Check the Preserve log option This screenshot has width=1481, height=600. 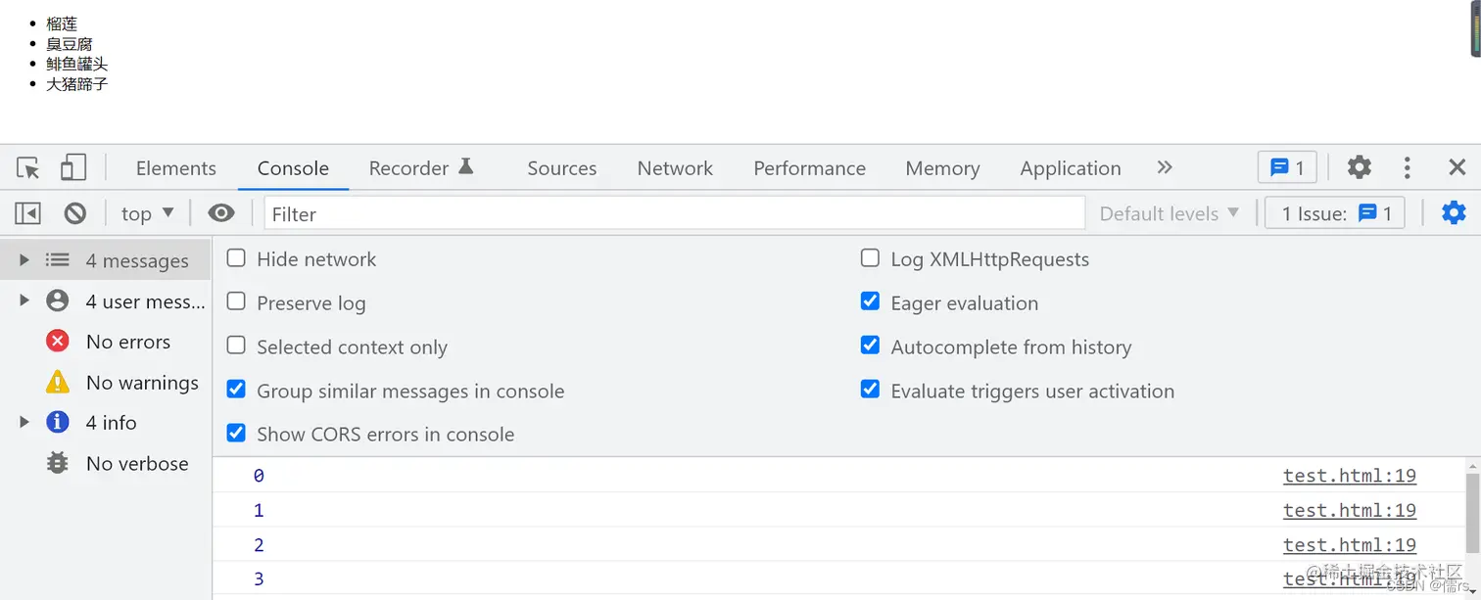[x=236, y=301]
